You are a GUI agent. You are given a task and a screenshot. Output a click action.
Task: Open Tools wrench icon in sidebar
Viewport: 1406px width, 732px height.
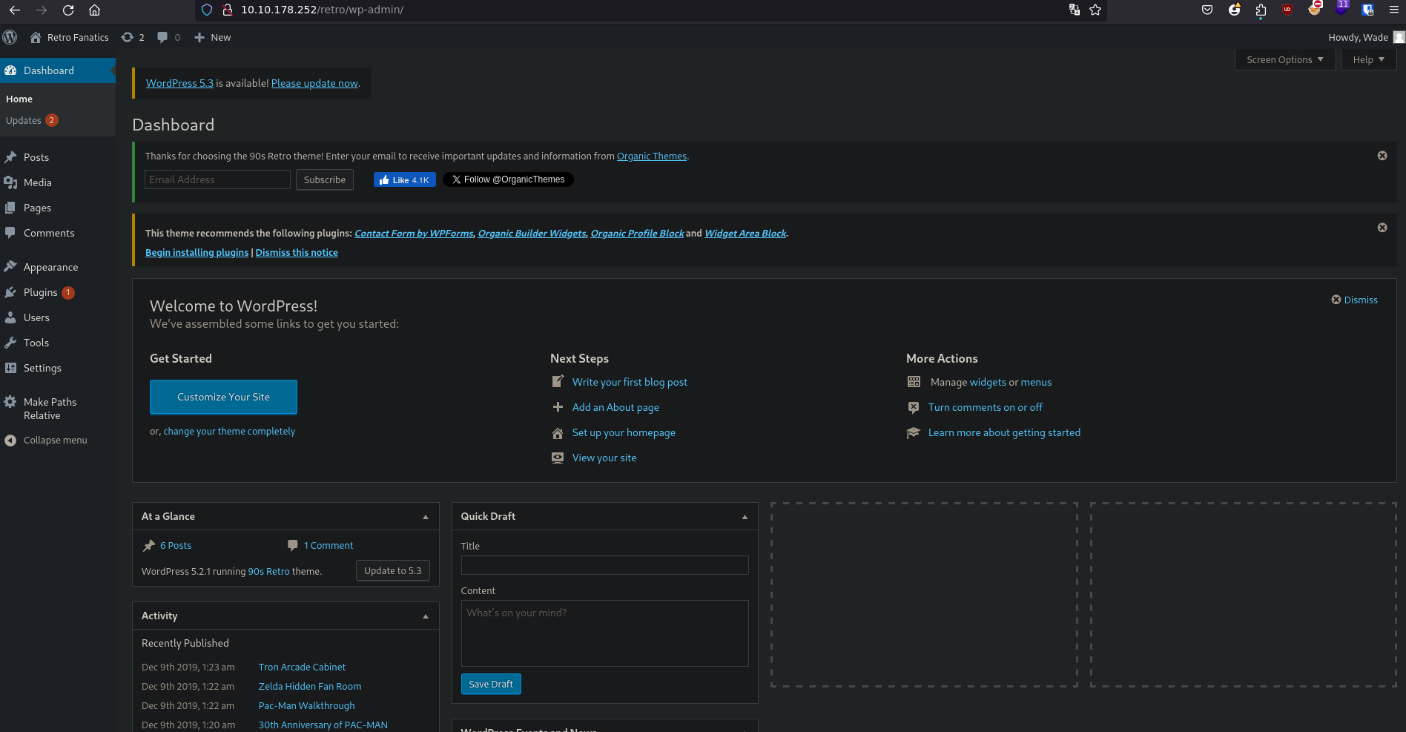(x=10, y=343)
